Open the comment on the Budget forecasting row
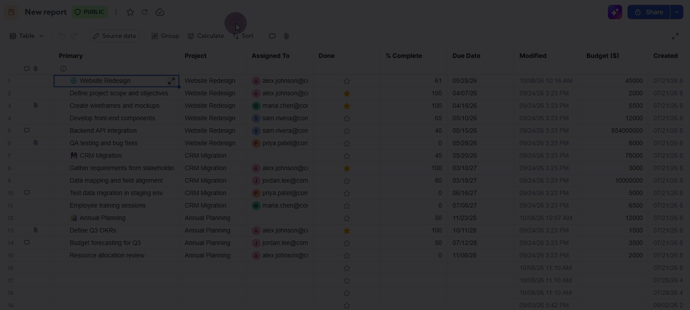The image size is (690, 310). click(27, 242)
